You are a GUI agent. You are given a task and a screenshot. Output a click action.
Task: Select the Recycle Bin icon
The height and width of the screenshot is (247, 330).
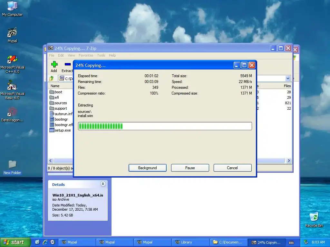click(x=314, y=220)
